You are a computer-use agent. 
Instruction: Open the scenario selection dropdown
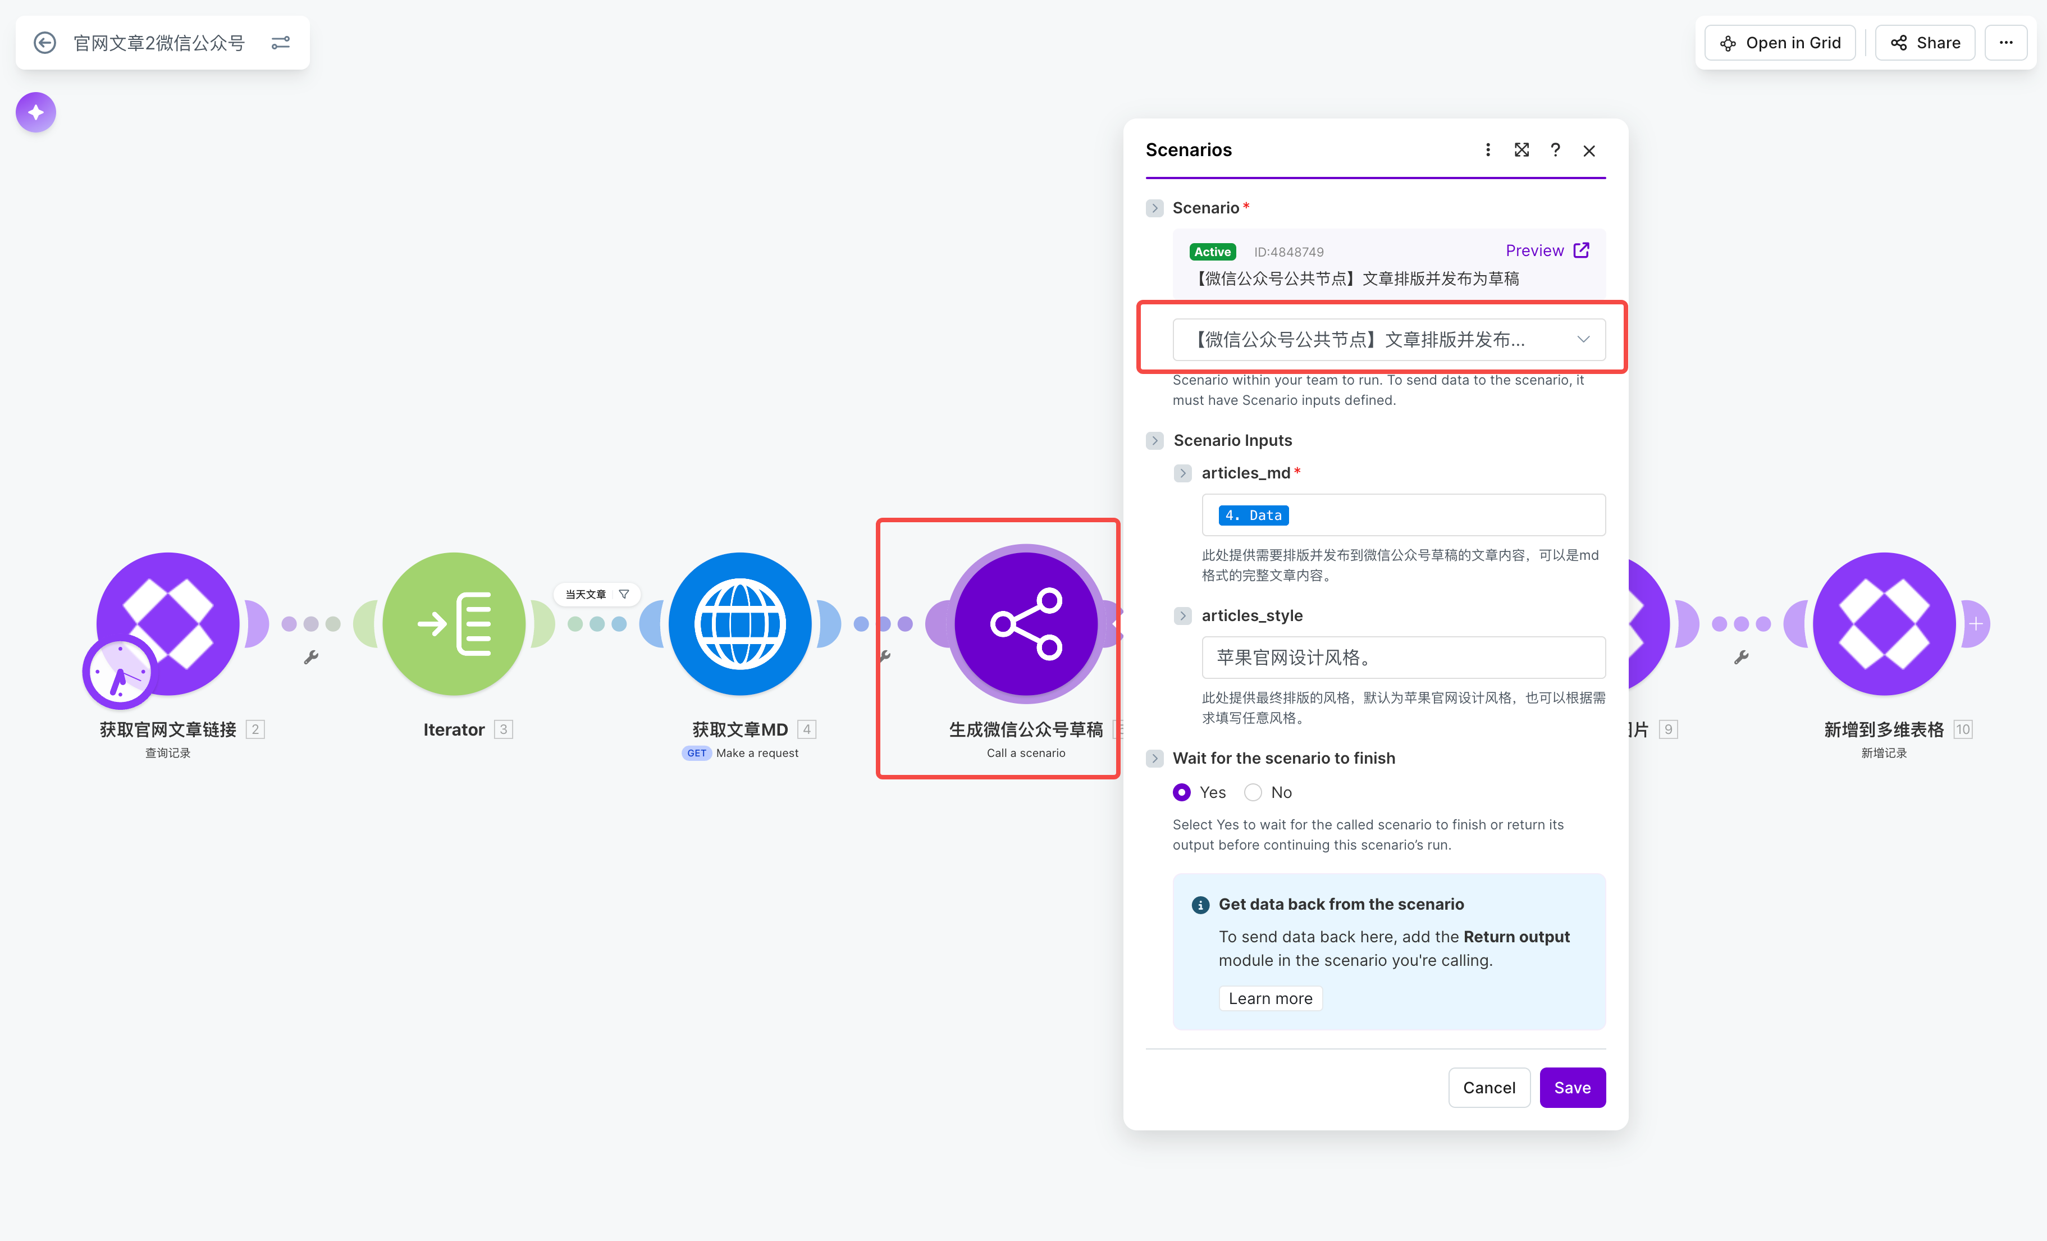[1388, 339]
